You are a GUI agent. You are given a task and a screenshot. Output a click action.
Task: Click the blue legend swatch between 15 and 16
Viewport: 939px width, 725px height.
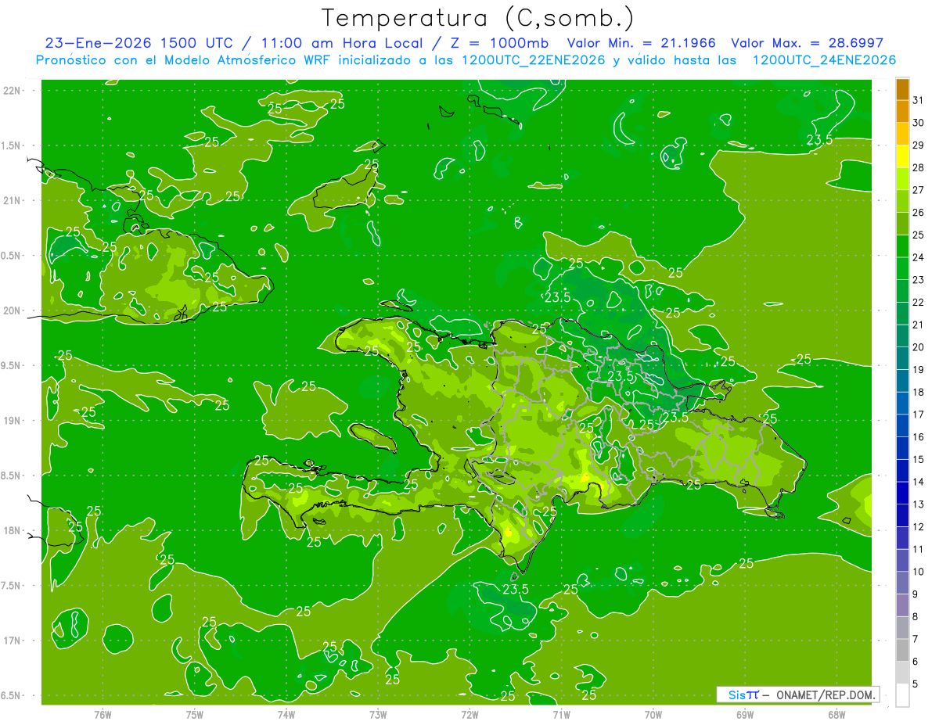click(x=902, y=448)
